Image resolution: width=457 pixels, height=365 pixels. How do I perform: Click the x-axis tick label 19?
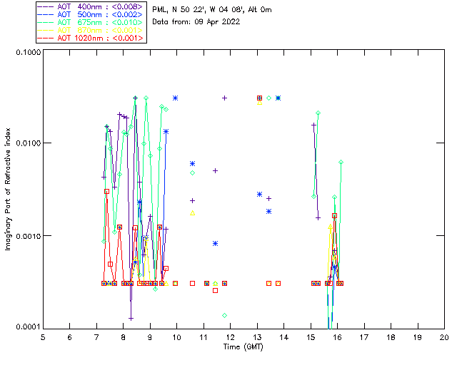coord(418,337)
